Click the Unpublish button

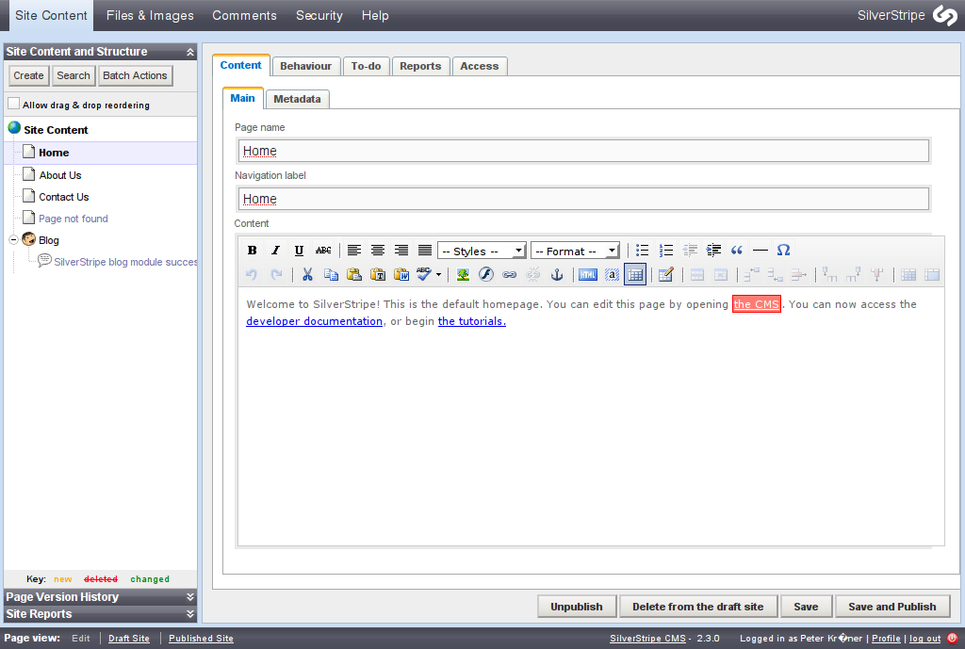point(577,607)
